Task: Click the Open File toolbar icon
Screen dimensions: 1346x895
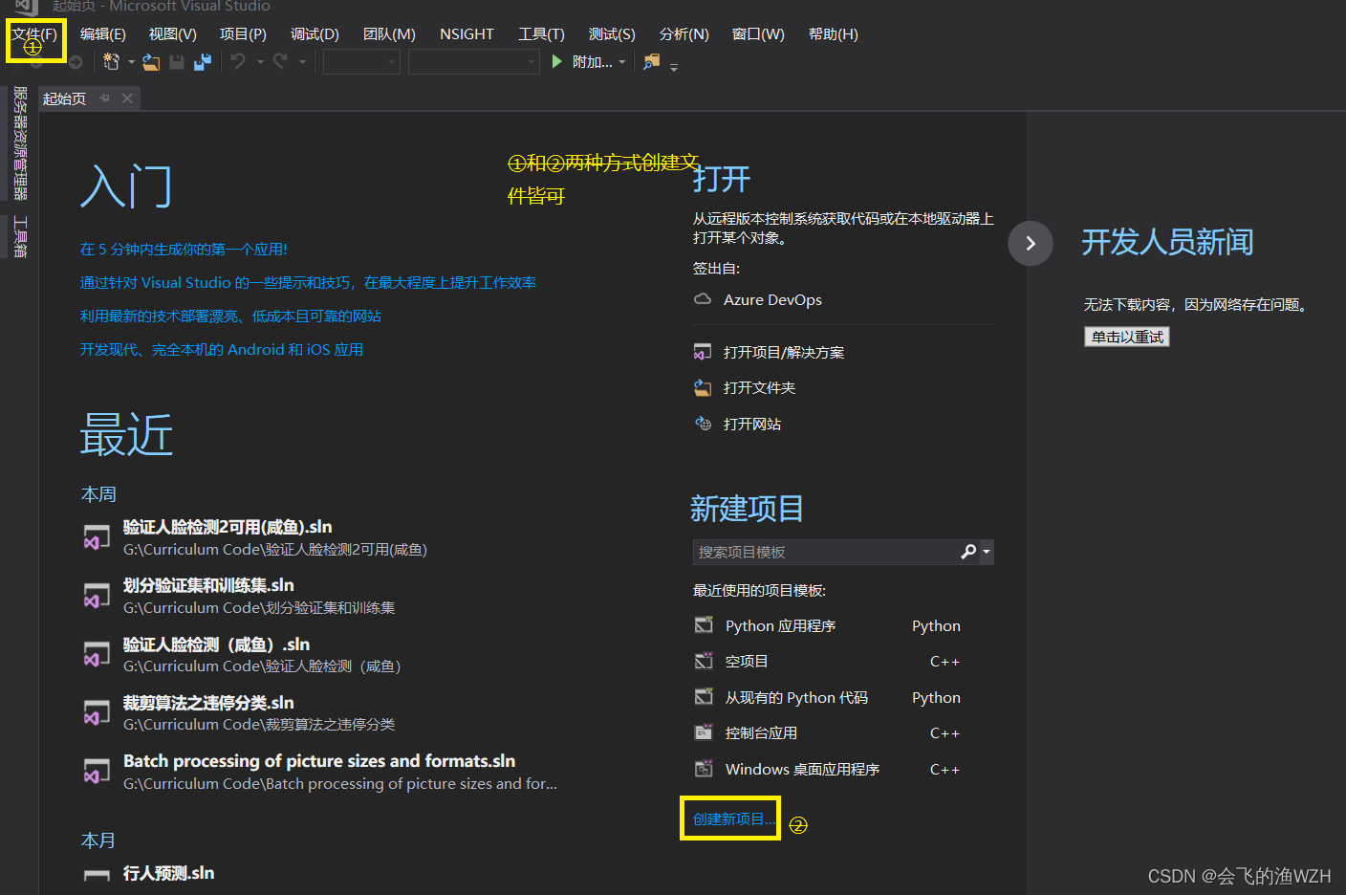Action: click(151, 62)
